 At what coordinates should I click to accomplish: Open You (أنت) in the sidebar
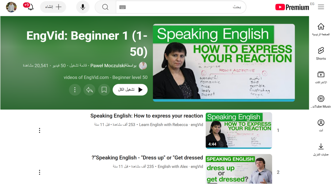pyautogui.click(x=321, y=125)
